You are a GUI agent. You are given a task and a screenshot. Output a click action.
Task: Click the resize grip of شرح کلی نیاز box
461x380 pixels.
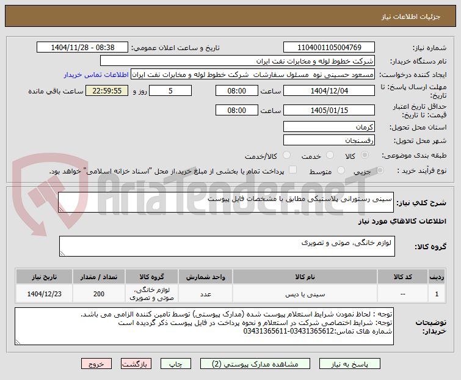pos(61,209)
